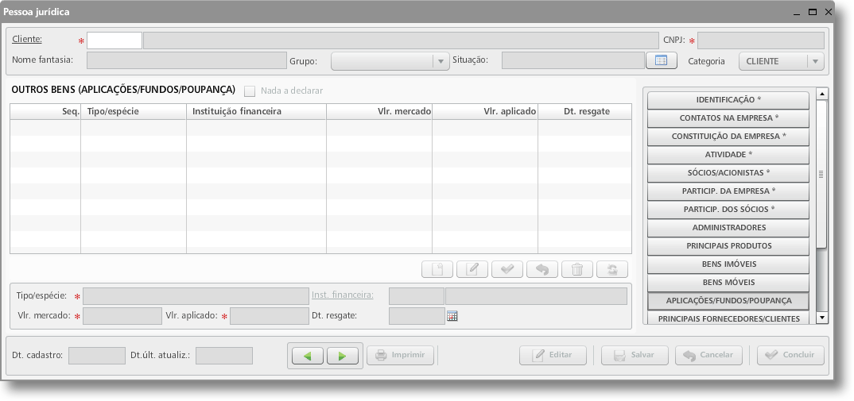Screen dimensions: 854x401
Task: Click the Inst. financeira link label
Action: click(x=343, y=295)
